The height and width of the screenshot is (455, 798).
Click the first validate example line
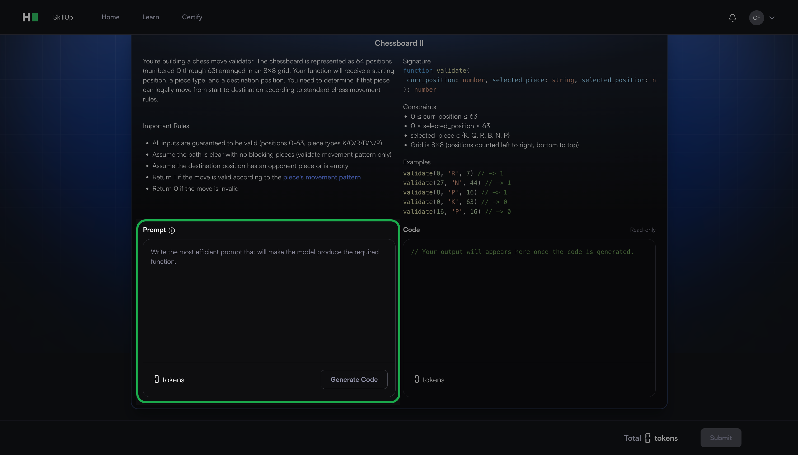coord(453,173)
